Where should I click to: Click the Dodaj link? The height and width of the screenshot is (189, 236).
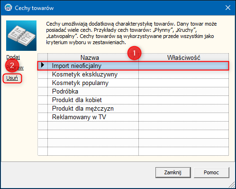point(13,57)
